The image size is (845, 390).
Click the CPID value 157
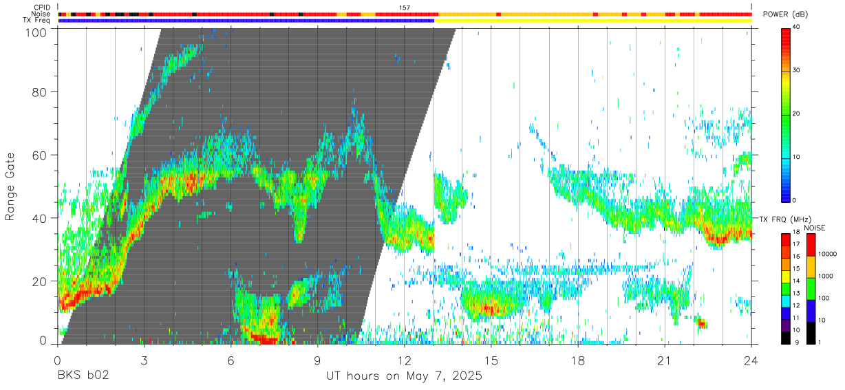[x=405, y=8]
